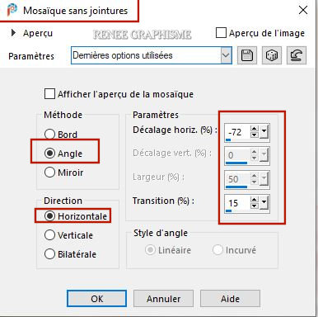
Task: Choose Bilatérale direction
Action: pos(49,253)
